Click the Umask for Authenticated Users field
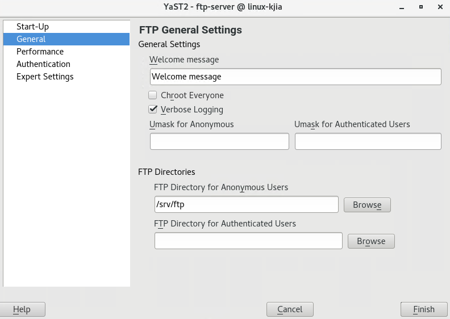 coord(368,141)
